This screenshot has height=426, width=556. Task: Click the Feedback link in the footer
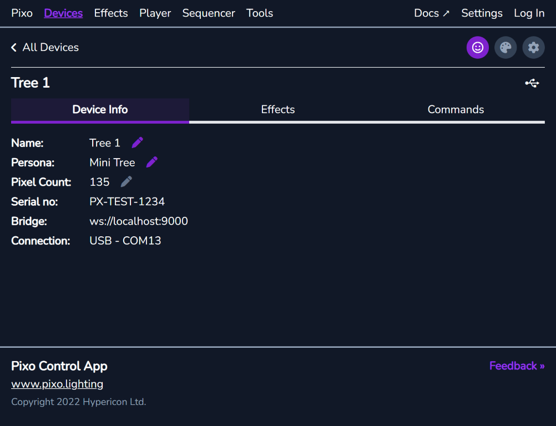517,366
